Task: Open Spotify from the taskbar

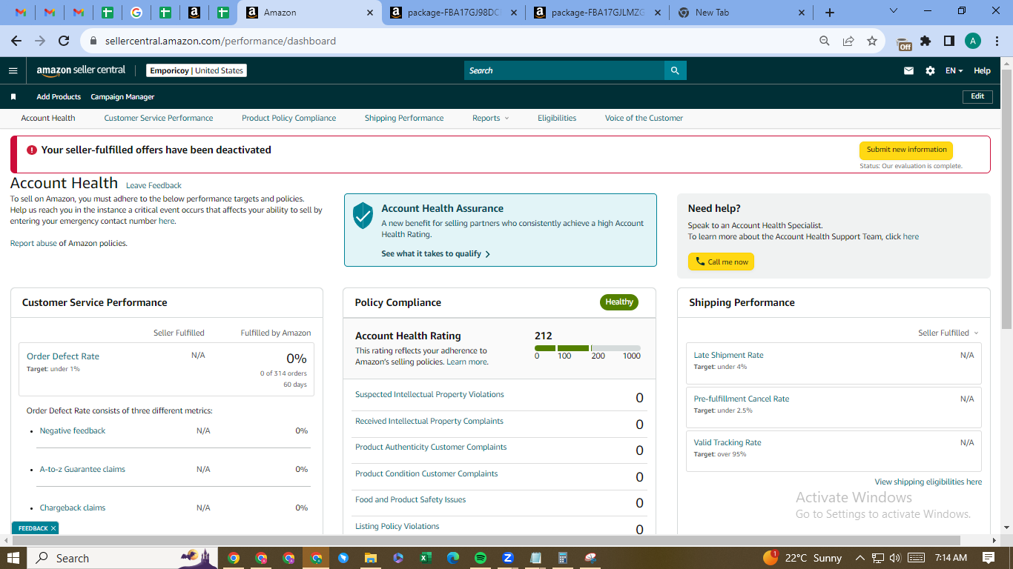Action: pyautogui.click(x=481, y=558)
